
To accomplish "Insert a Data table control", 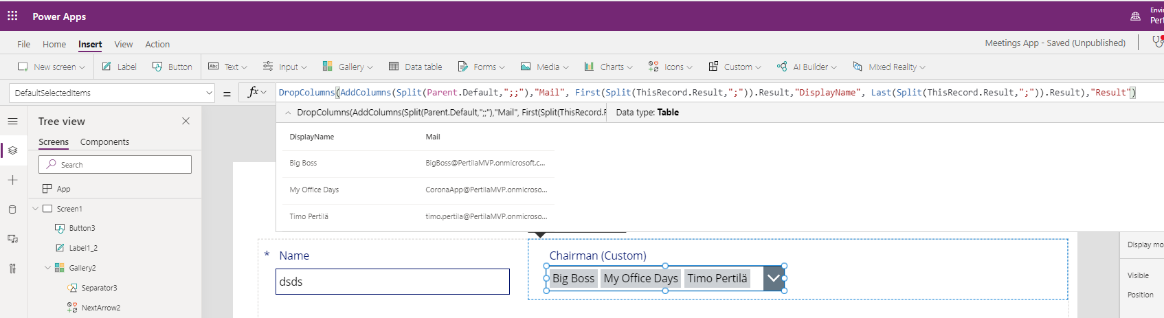I will pyautogui.click(x=416, y=67).
